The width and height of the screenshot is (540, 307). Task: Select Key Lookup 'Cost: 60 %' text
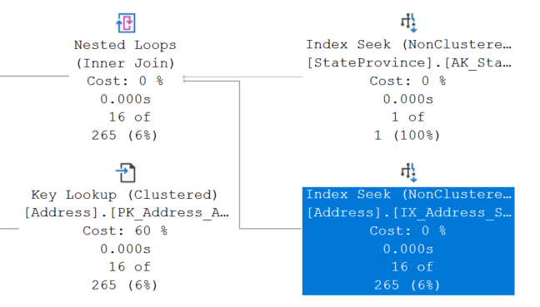(125, 230)
